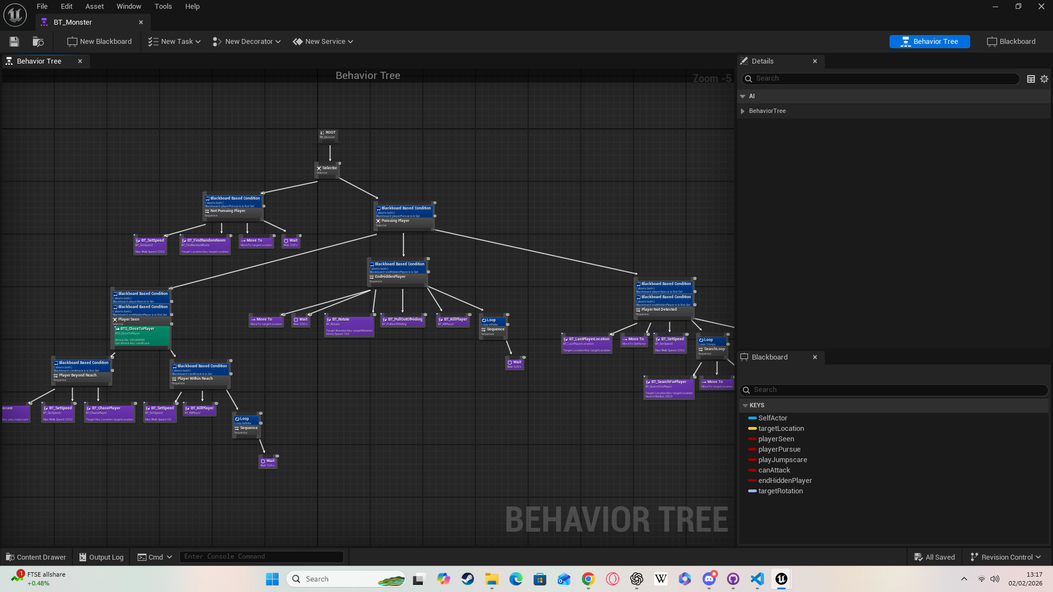Switch to Blackboard editing mode
1053x592 pixels.
(1011, 41)
